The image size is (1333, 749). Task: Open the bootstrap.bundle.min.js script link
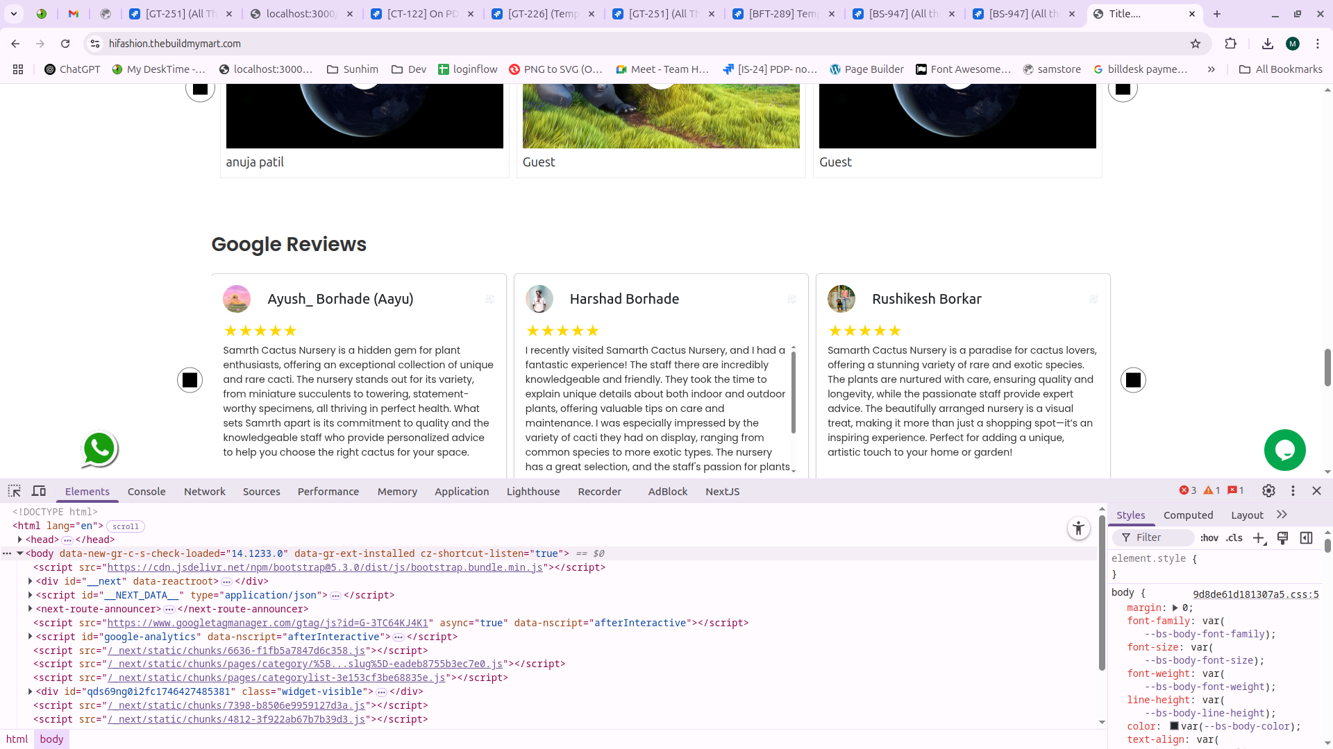325,567
